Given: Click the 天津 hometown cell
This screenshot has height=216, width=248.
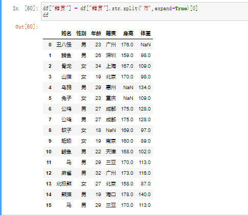Looking at the screenshot, I should [x=111, y=152].
